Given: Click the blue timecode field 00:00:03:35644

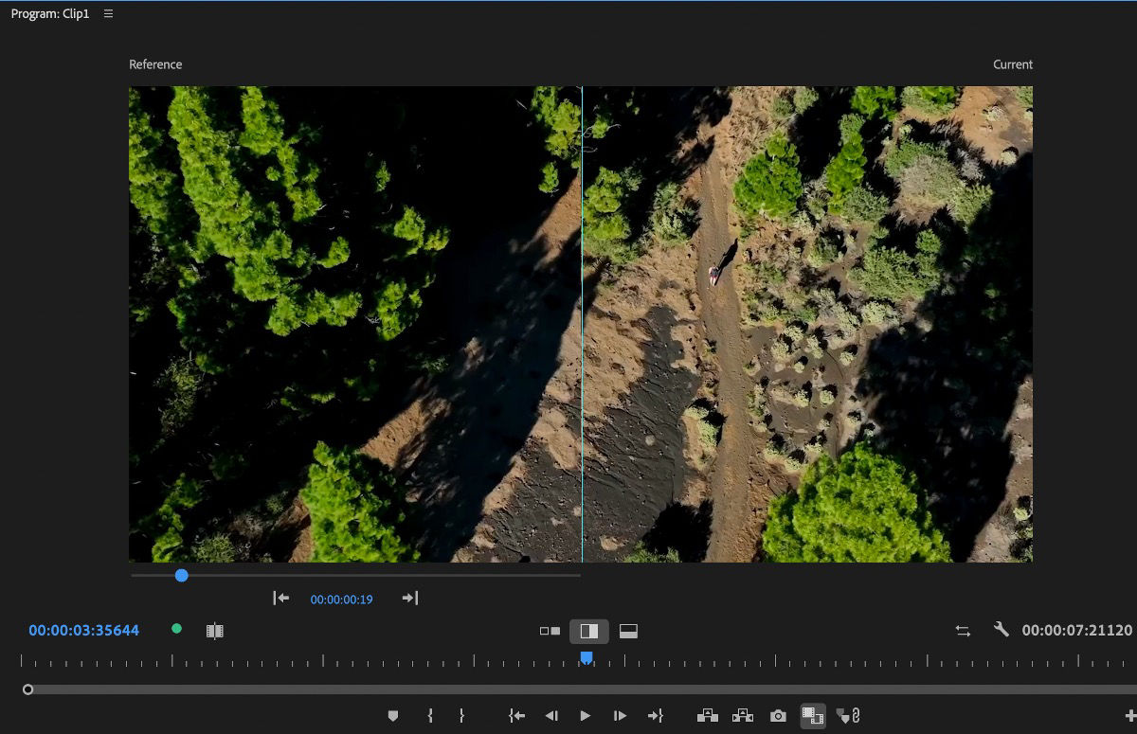Looking at the screenshot, I should 83,629.
